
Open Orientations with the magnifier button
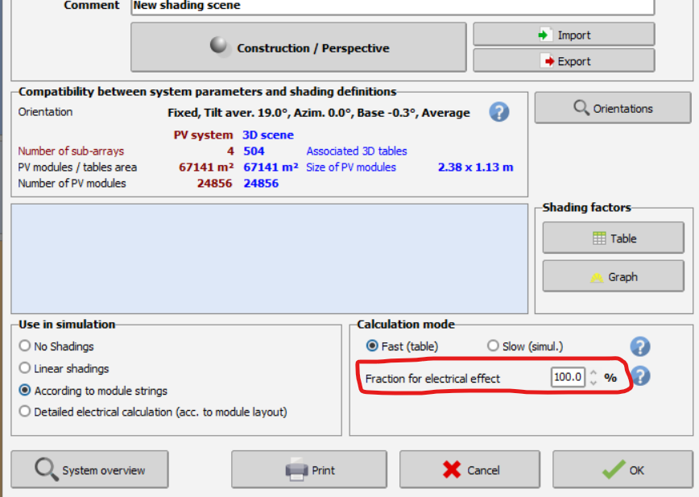(x=612, y=109)
